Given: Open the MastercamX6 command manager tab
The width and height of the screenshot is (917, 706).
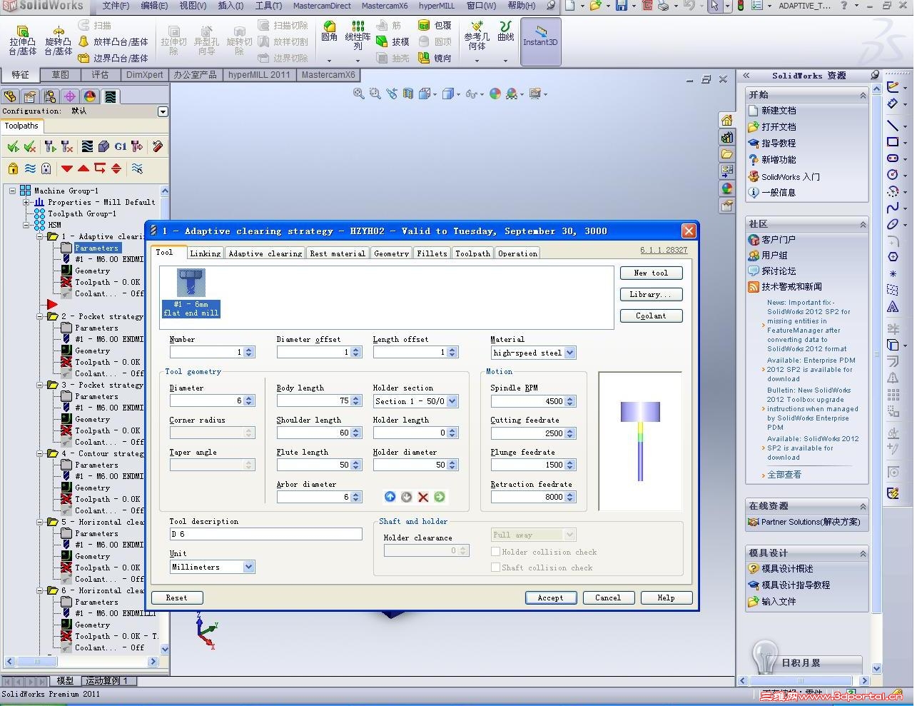Looking at the screenshot, I should [x=328, y=74].
